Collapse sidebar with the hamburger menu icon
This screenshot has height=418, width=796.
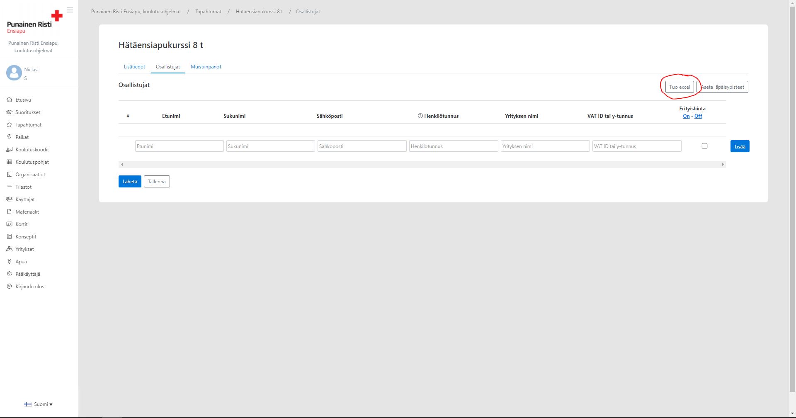(70, 10)
